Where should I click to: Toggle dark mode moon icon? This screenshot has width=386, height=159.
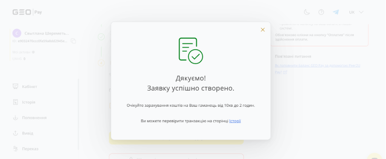click(307, 12)
